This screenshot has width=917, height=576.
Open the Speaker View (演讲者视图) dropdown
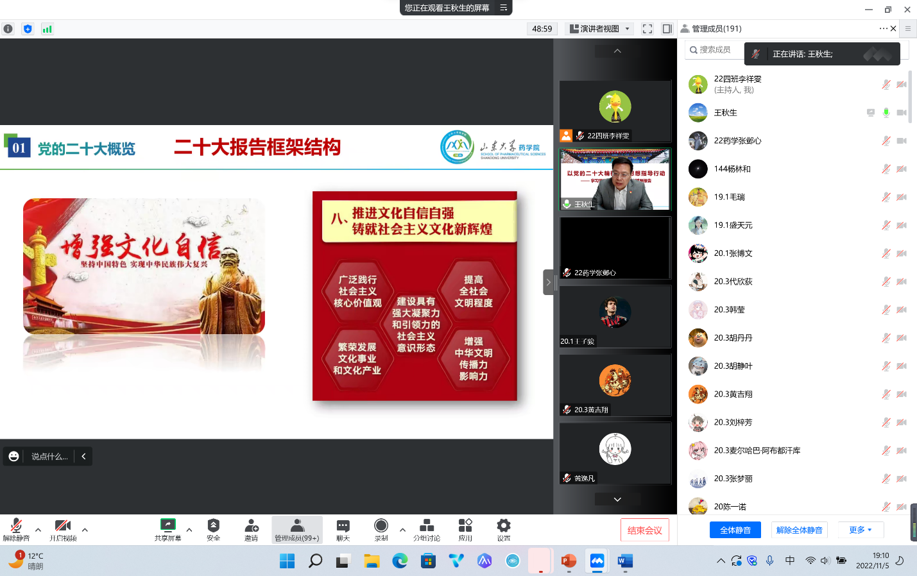pyautogui.click(x=601, y=29)
